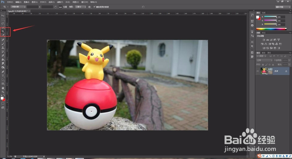Add a Color Balance adjustment
Image resolution: width=292 pixels, height=159 pixels.
(x=266, y=44)
